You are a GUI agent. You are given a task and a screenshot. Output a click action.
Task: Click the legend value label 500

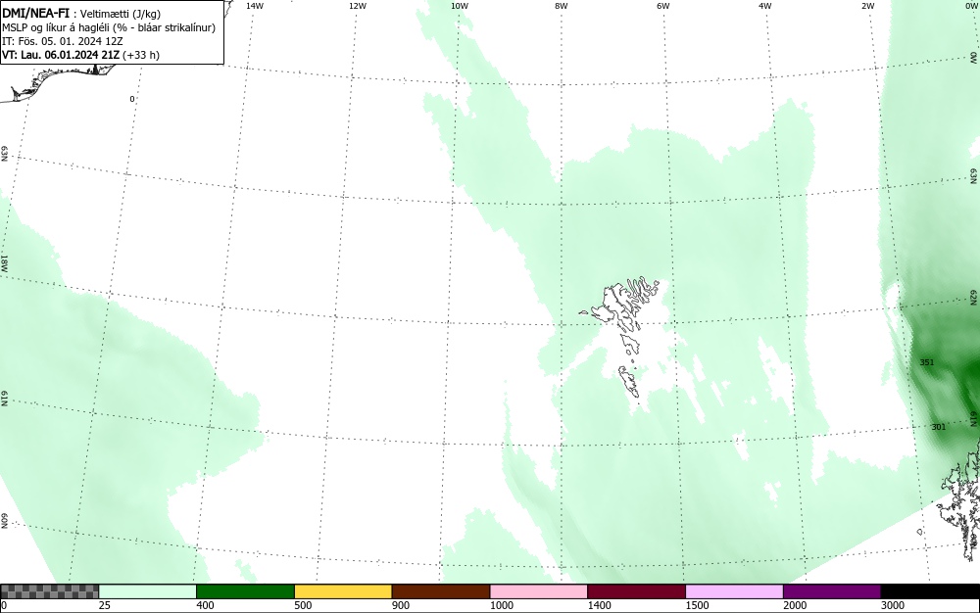[x=303, y=605]
